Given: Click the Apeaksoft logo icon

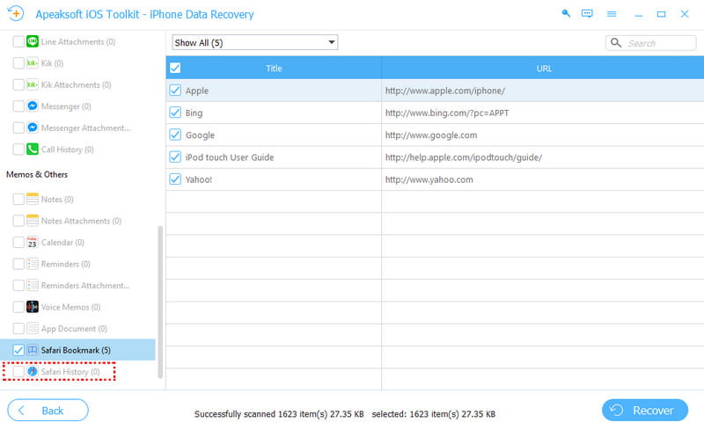Looking at the screenshot, I should pyautogui.click(x=16, y=13).
